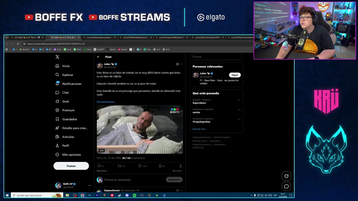Open options for the #CopaArgentina trend
The width and height of the screenshot is (358, 201).
coord(239,119)
